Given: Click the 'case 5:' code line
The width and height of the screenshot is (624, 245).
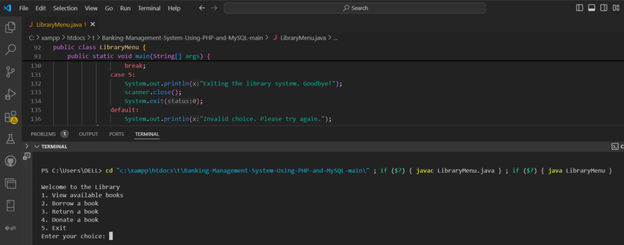Looking at the screenshot, I should (x=123, y=75).
